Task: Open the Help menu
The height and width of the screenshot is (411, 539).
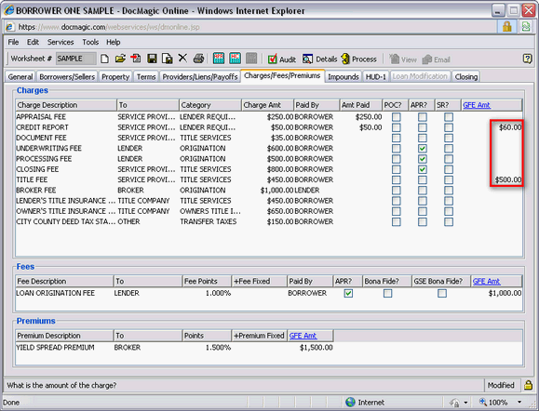Action: tap(113, 42)
